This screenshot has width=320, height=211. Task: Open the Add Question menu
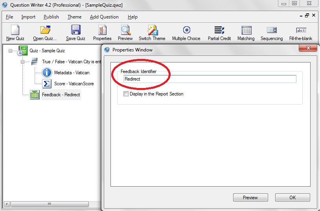104,17
